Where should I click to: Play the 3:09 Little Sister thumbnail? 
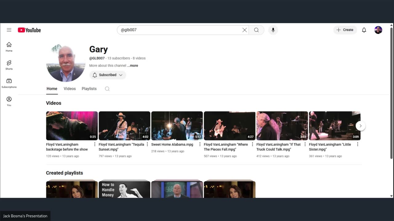click(x=335, y=126)
